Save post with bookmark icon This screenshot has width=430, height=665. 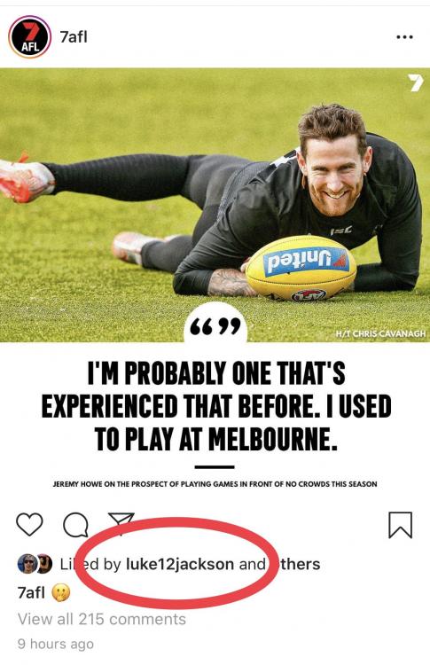click(x=401, y=525)
